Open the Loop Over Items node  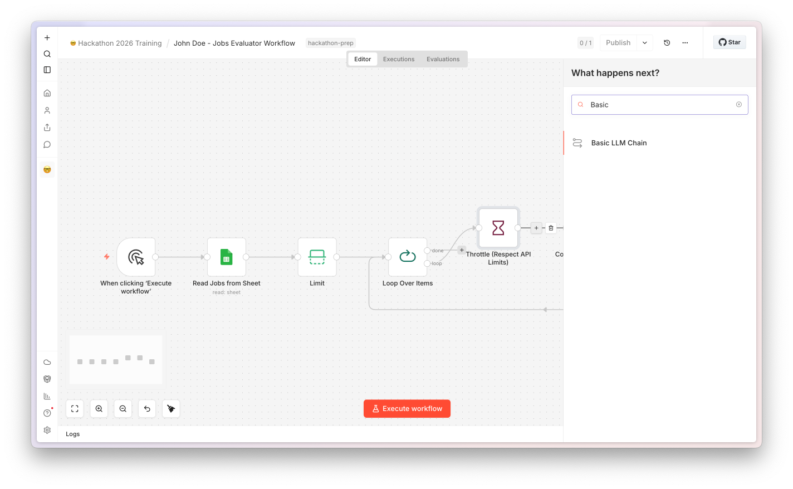(408, 257)
